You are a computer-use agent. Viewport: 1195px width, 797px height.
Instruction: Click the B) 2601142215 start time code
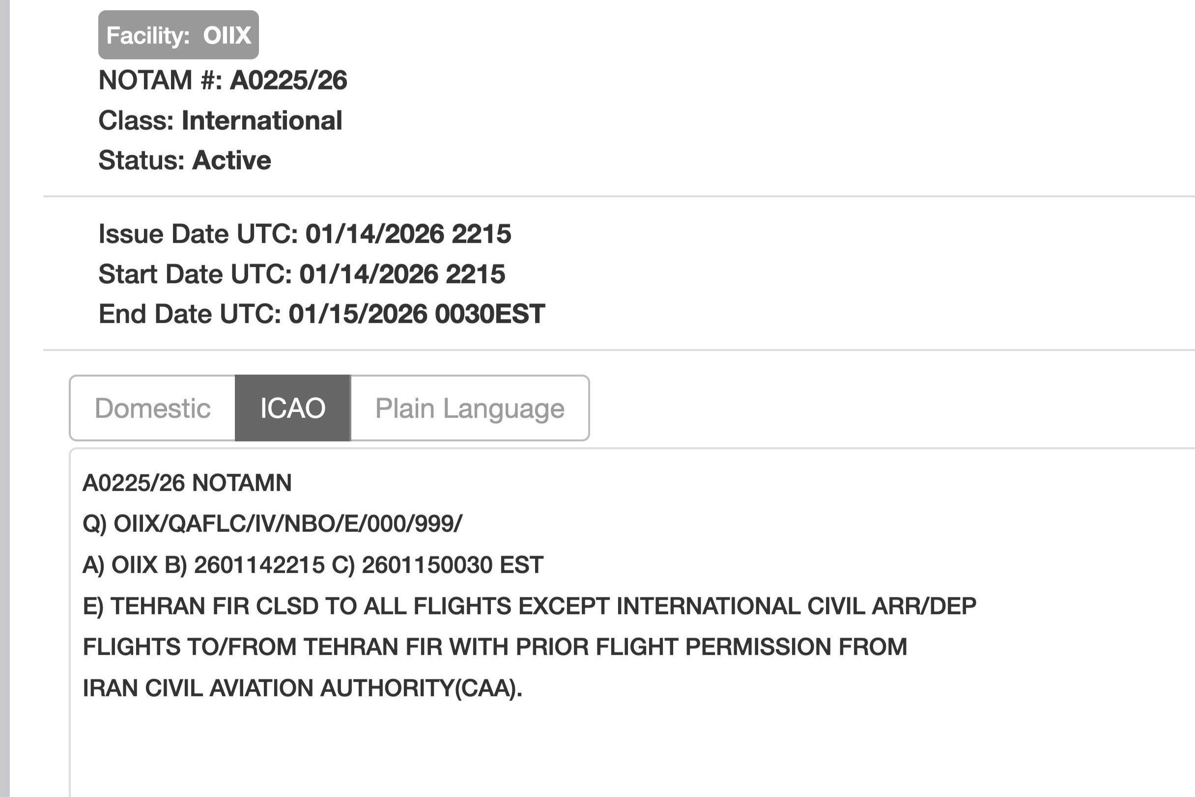[245, 565]
